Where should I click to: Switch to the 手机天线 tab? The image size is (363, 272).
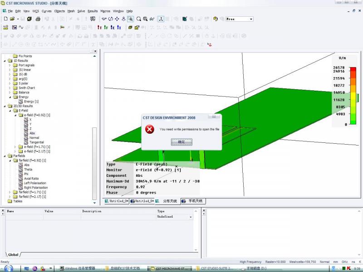[x=193, y=201]
